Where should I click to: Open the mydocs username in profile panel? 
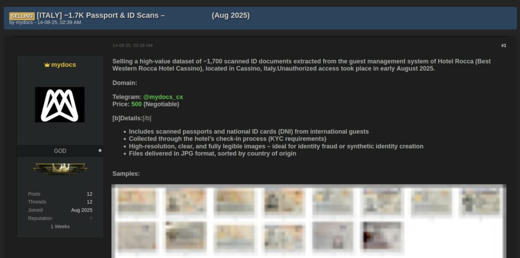[63, 65]
